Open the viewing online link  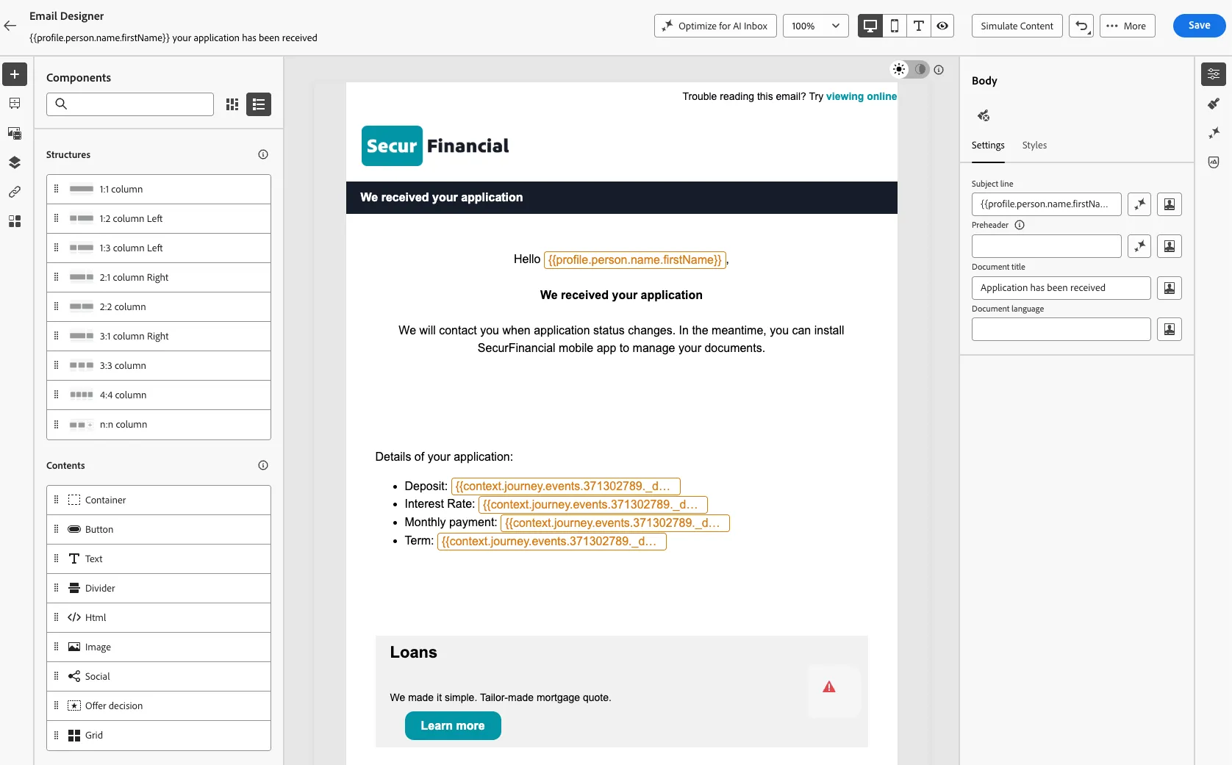point(861,96)
